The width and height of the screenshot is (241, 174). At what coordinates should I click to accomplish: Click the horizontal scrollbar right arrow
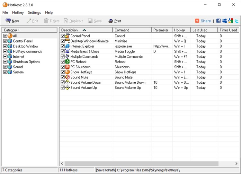pos(237,163)
